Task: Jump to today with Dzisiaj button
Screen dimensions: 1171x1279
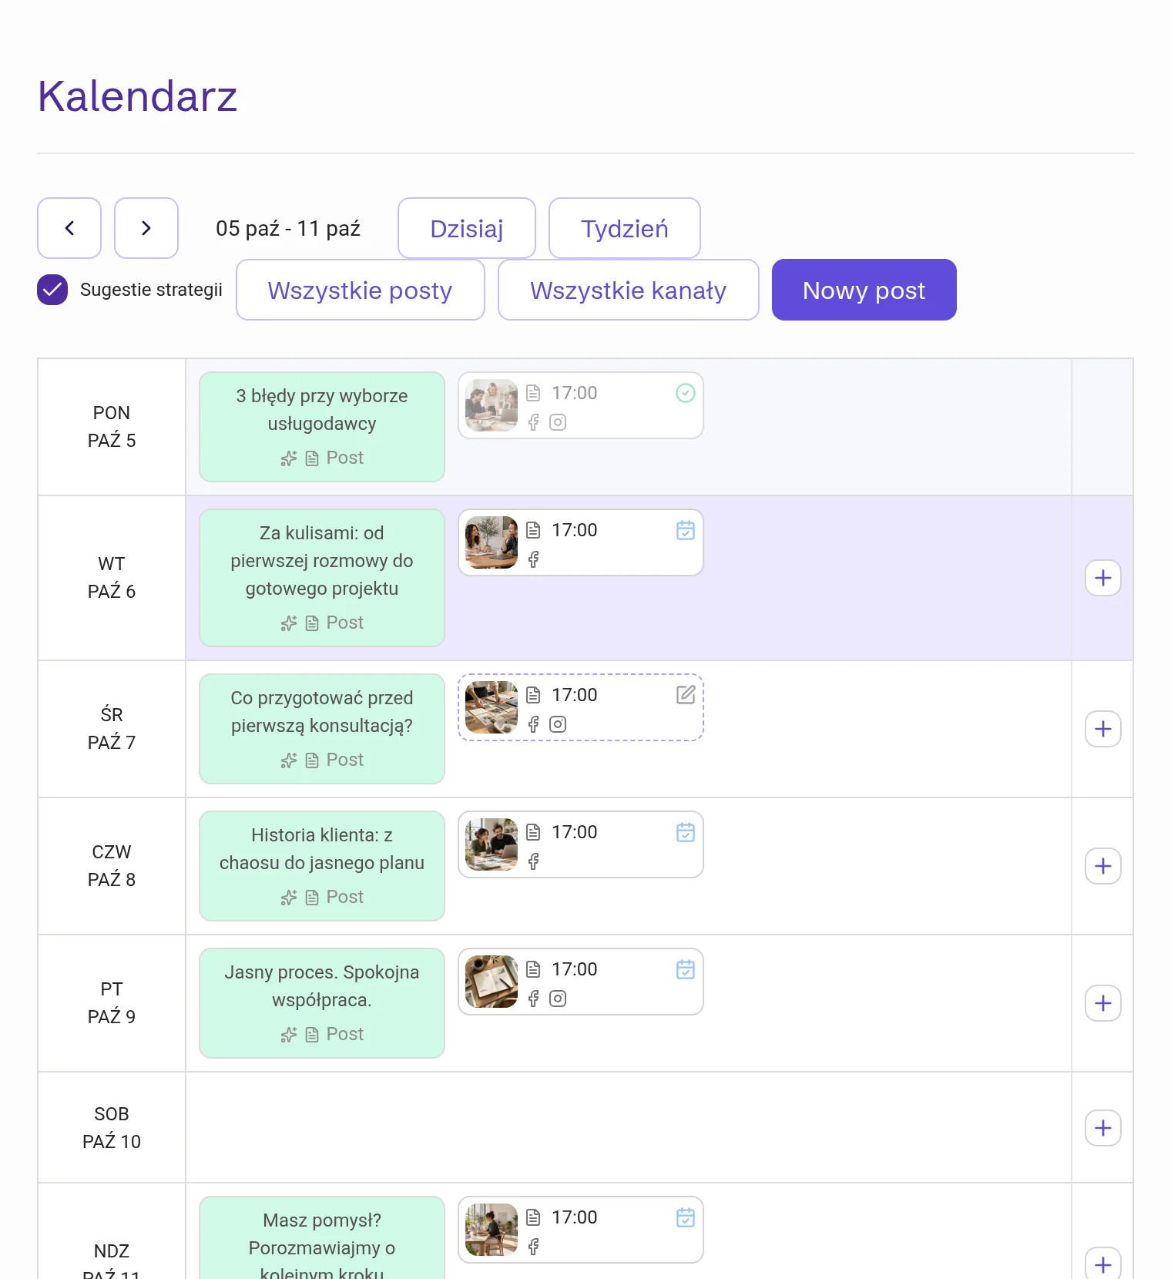Action: 467,228
